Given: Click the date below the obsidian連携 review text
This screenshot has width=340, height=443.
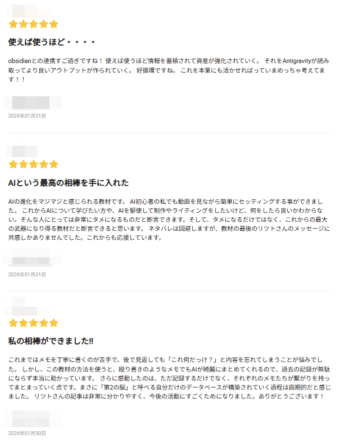Looking at the screenshot, I should pyautogui.click(x=27, y=116).
